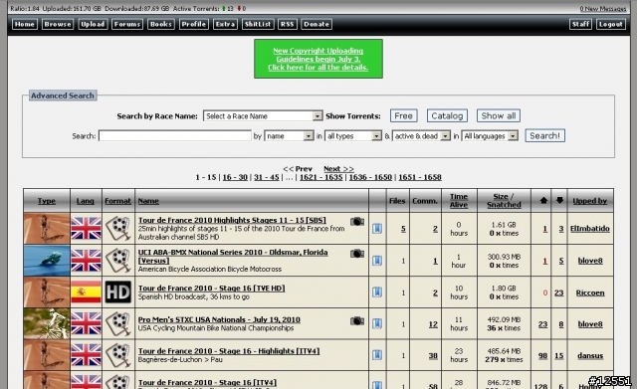Open the New Copyright Uploading Guidelines notice
Image resolution: width=637 pixels, height=389 pixels.
coord(318,59)
